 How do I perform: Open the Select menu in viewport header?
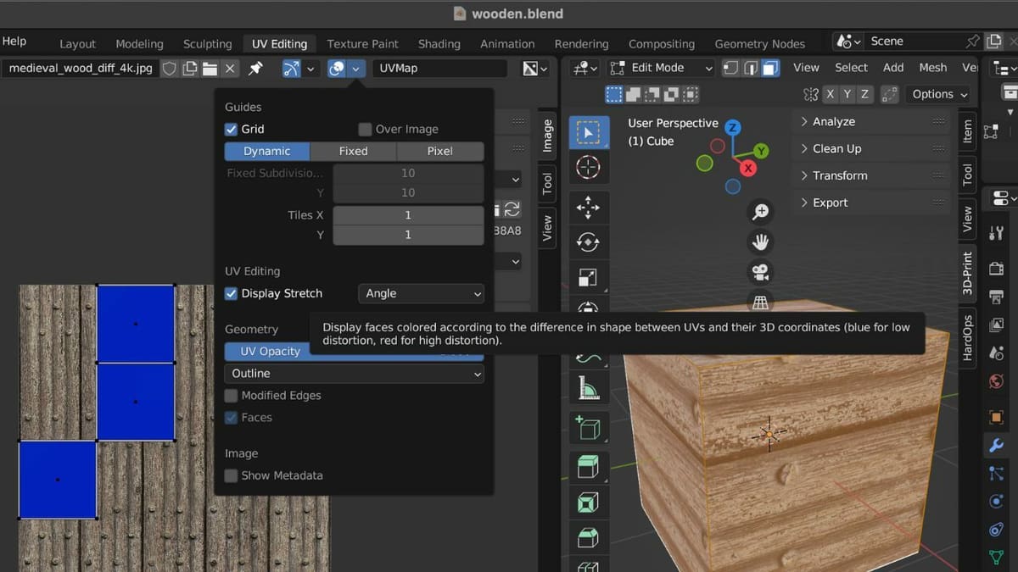851,68
